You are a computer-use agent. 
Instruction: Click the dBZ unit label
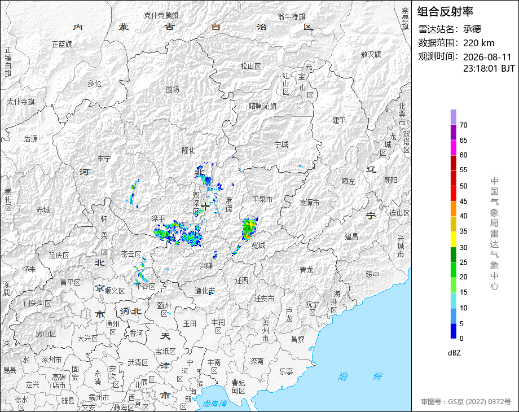[x=454, y=353]
